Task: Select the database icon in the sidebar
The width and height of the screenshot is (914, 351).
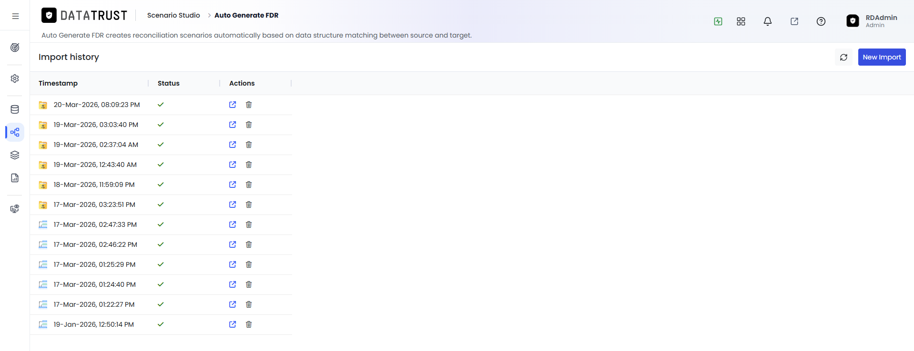Action: (15, 109)
